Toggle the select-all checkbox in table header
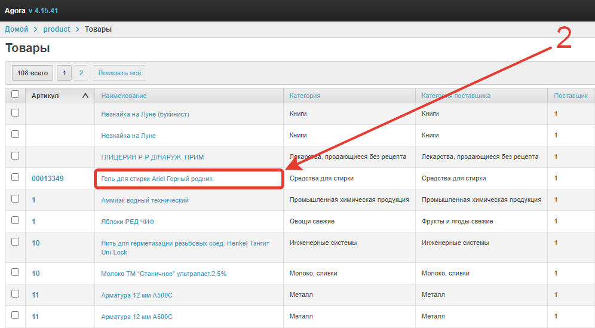The width and height of the screenshot is (595, 328). pos(16,94)
